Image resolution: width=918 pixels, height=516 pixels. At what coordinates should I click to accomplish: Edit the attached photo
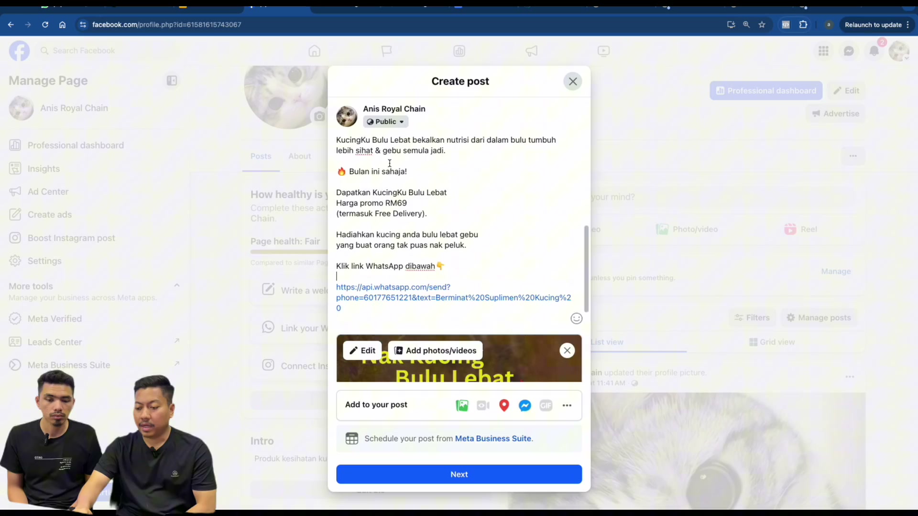362,351
